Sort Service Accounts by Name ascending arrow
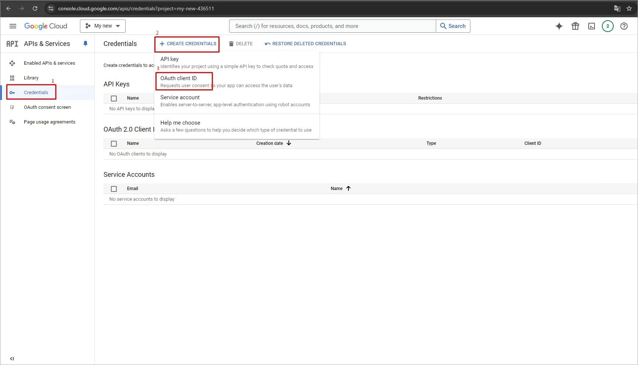Viewport: 638px width, 365px height. point(348,188)
